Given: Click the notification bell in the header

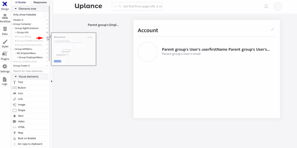Looking at the screenshot, I should [266, 6].
